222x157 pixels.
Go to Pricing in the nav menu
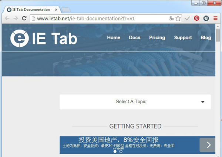[x=157, y=37]
